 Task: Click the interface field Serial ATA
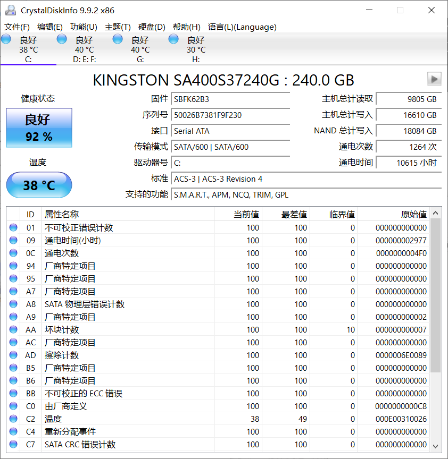point(230,131)
